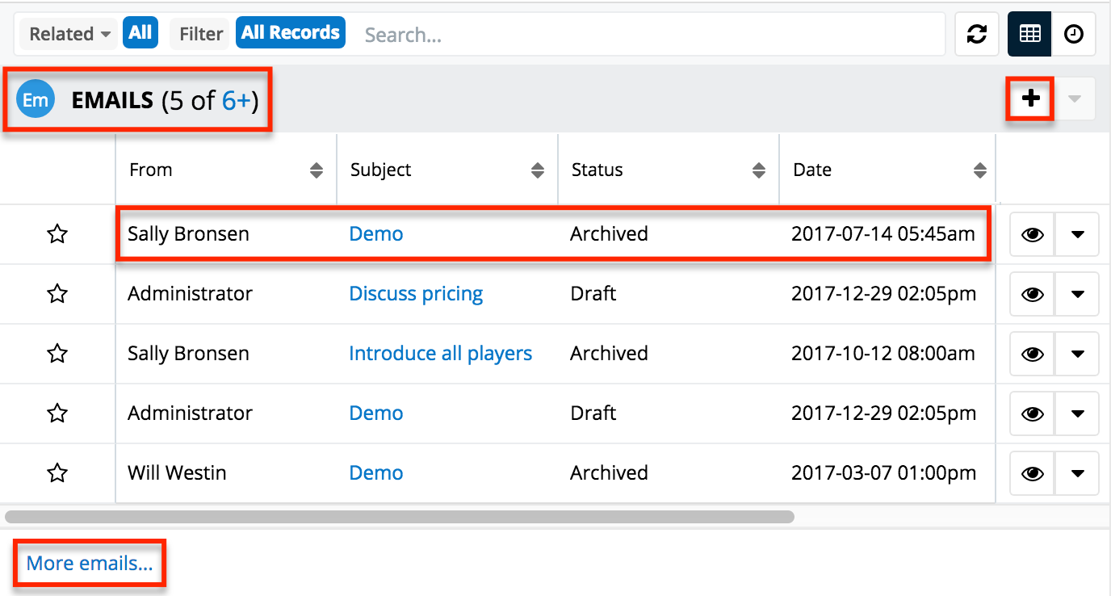This screenshot has height=596, width=1111.
Task: Click the Filter option
Action: [199, 33]
